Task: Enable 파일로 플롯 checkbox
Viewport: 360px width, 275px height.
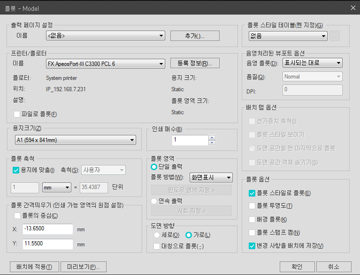Action: [x=17, y=114]
